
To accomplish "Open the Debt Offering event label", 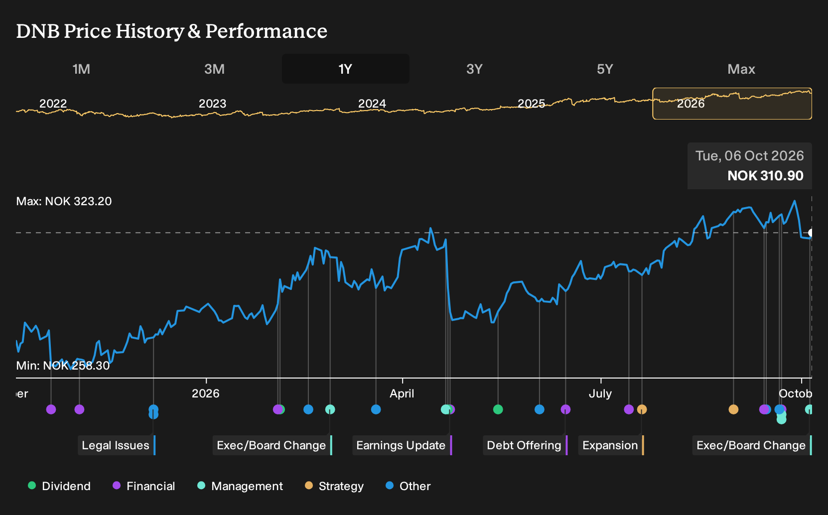I will [525, 445].
